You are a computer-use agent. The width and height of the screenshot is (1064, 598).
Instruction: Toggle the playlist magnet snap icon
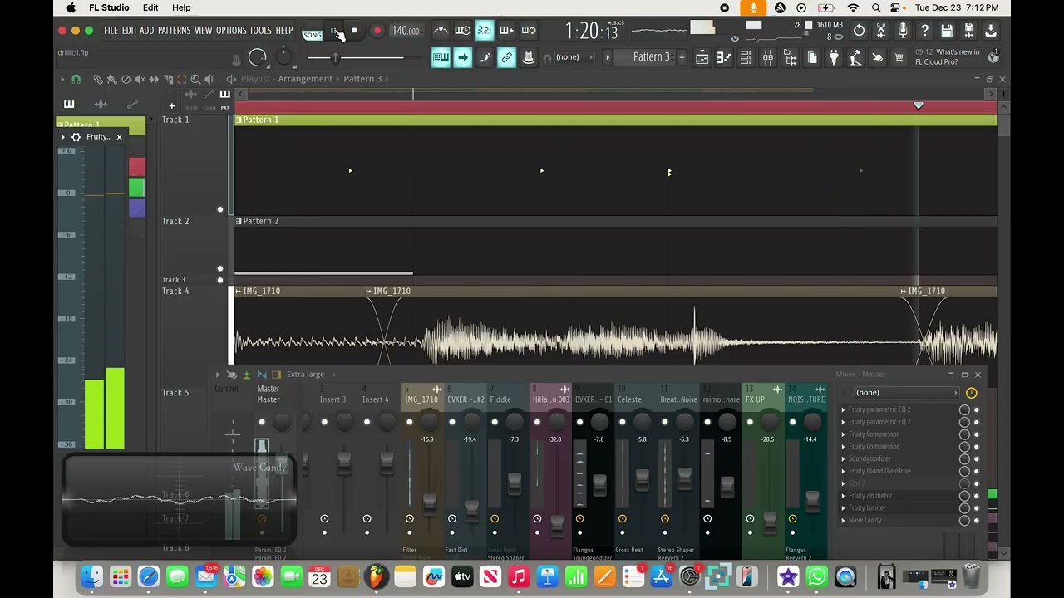tap(76, 80)
